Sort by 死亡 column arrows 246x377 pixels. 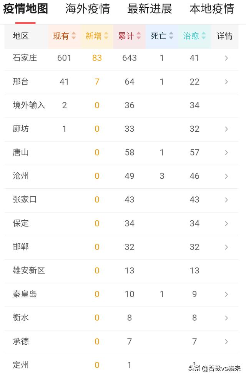click(x=171, y=36)
